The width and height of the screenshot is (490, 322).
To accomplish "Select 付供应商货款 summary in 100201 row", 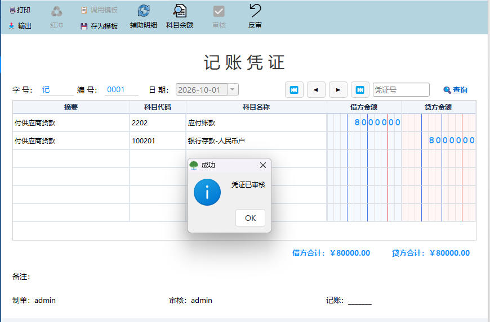I will click(x=71, y=141).
